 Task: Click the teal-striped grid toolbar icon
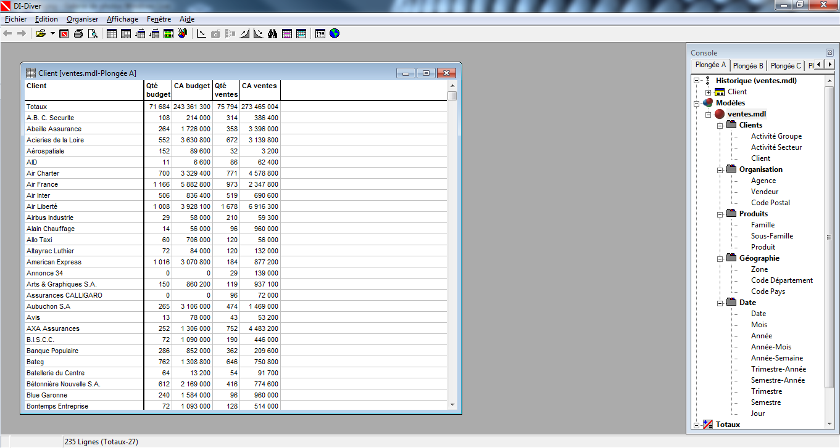coord(301,33)
